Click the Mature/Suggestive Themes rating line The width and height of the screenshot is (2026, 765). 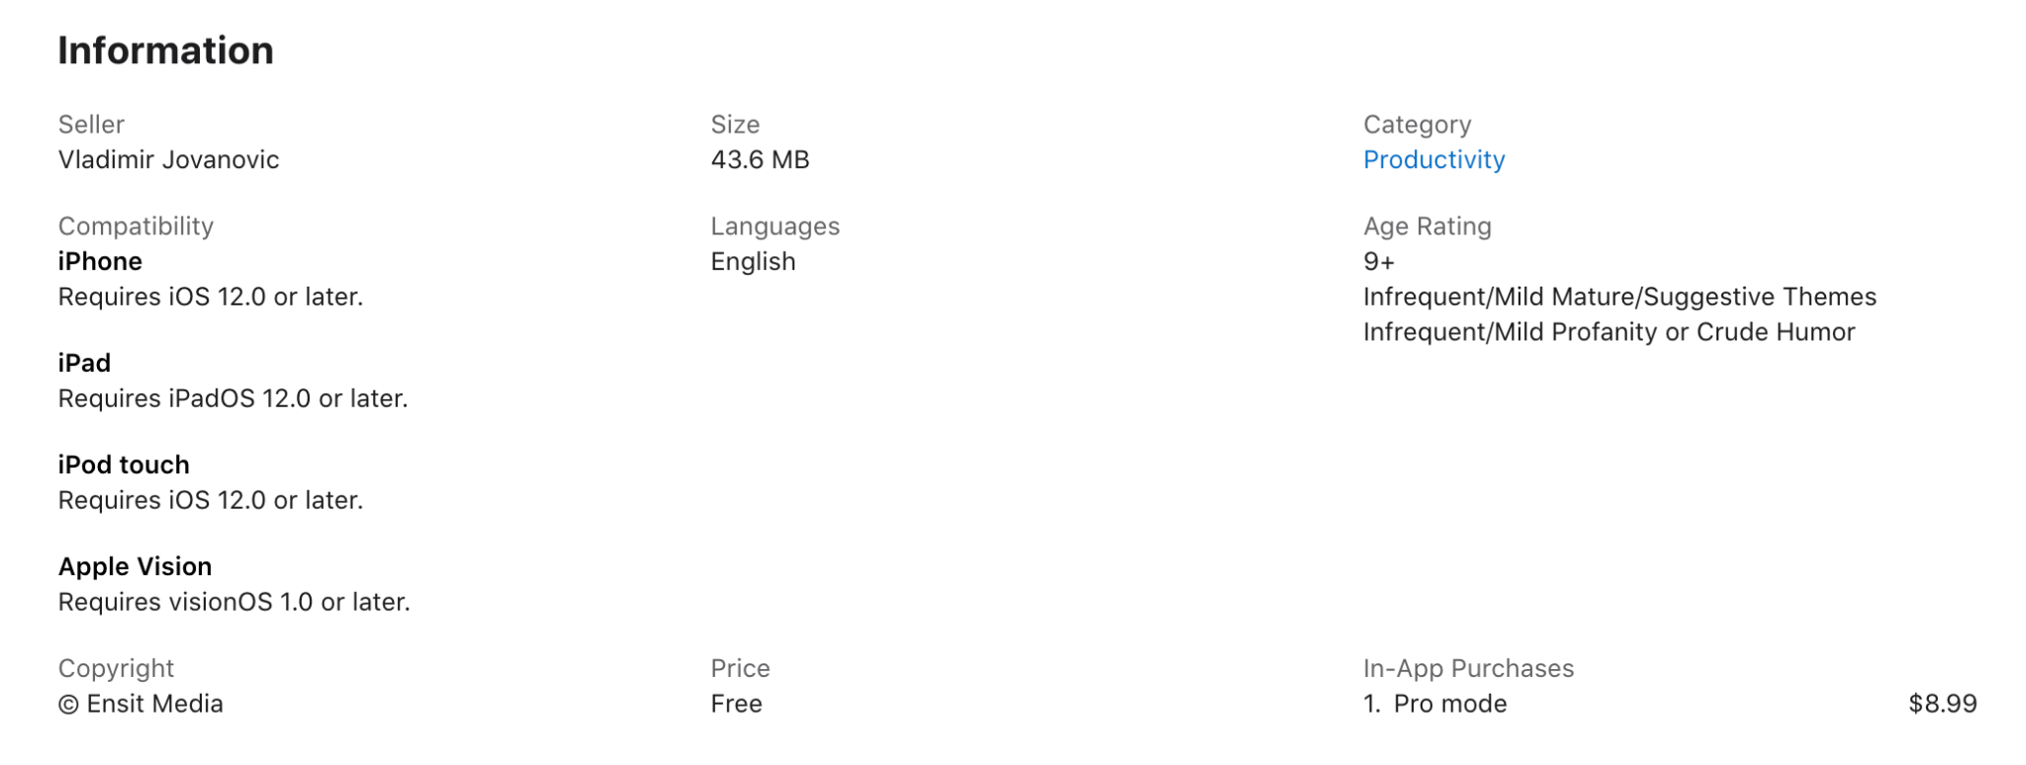tap(1618, 297)
